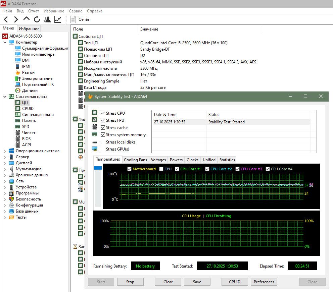Open the Датчики sensor gauge icon
This screenshot has height=292, width=333.
(x=18, y=91)
